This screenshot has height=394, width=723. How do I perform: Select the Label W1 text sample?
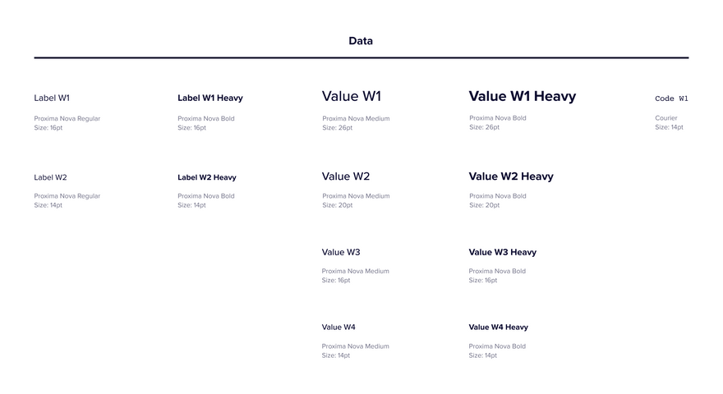click(52, 98)
